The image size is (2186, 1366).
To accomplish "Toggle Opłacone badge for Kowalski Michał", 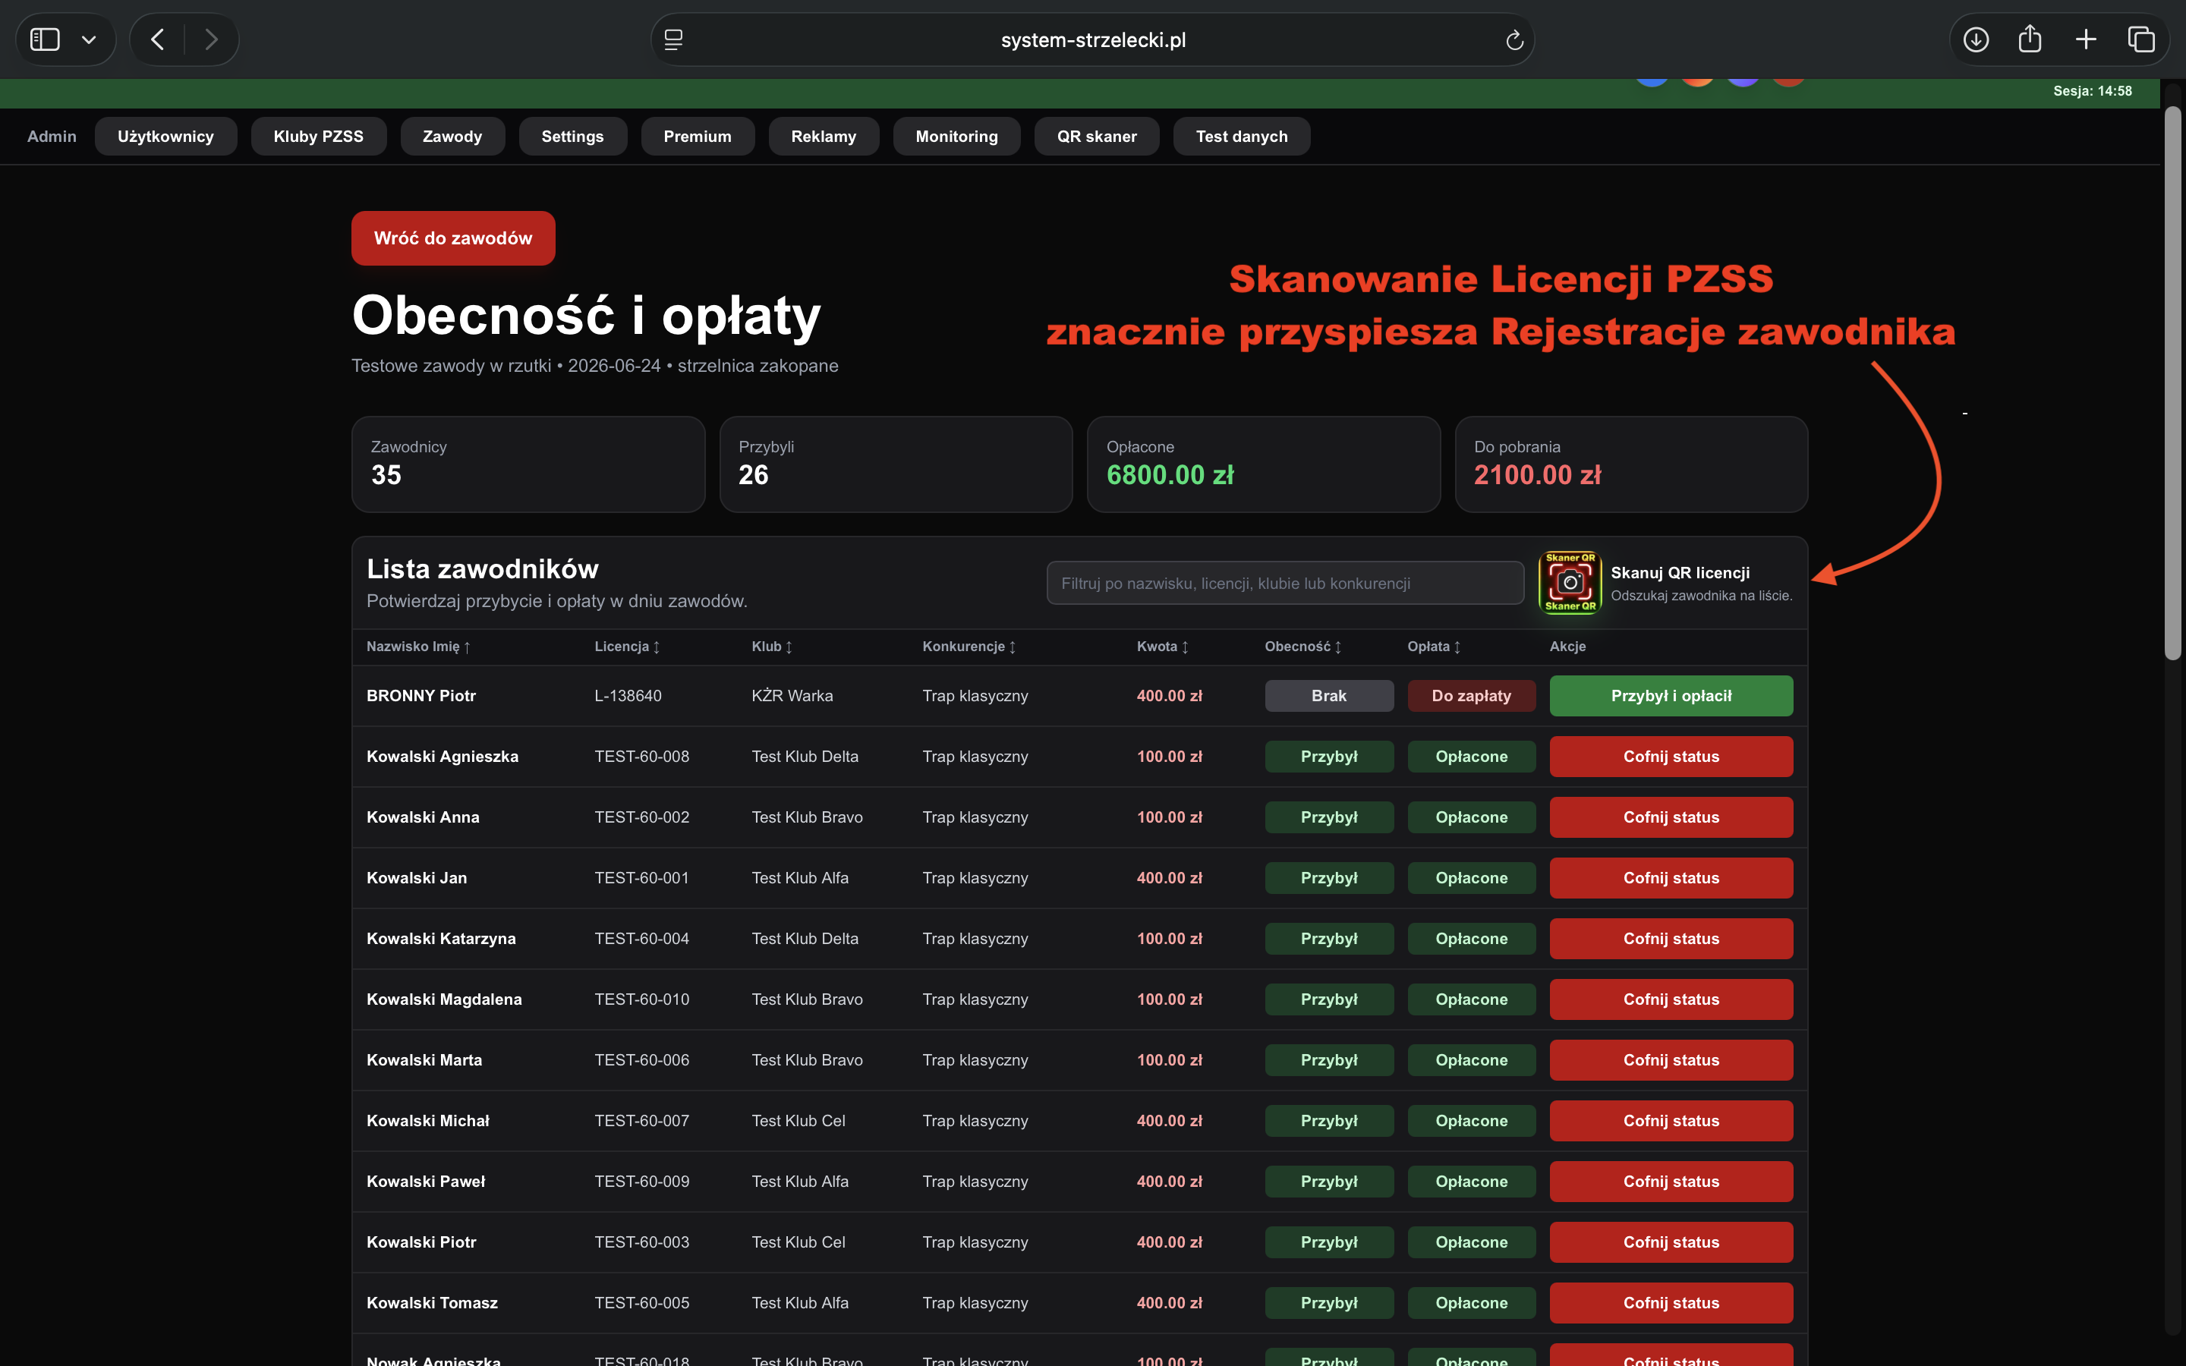I will click(x=1472, y=1120).
